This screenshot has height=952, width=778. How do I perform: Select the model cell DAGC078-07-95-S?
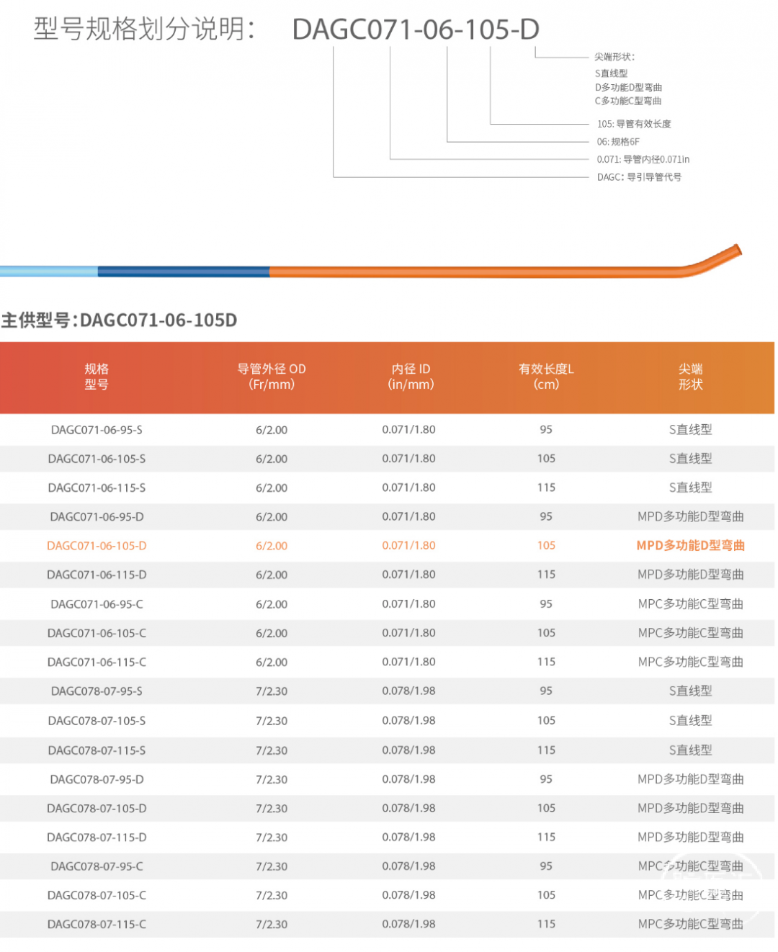point(97,691)
